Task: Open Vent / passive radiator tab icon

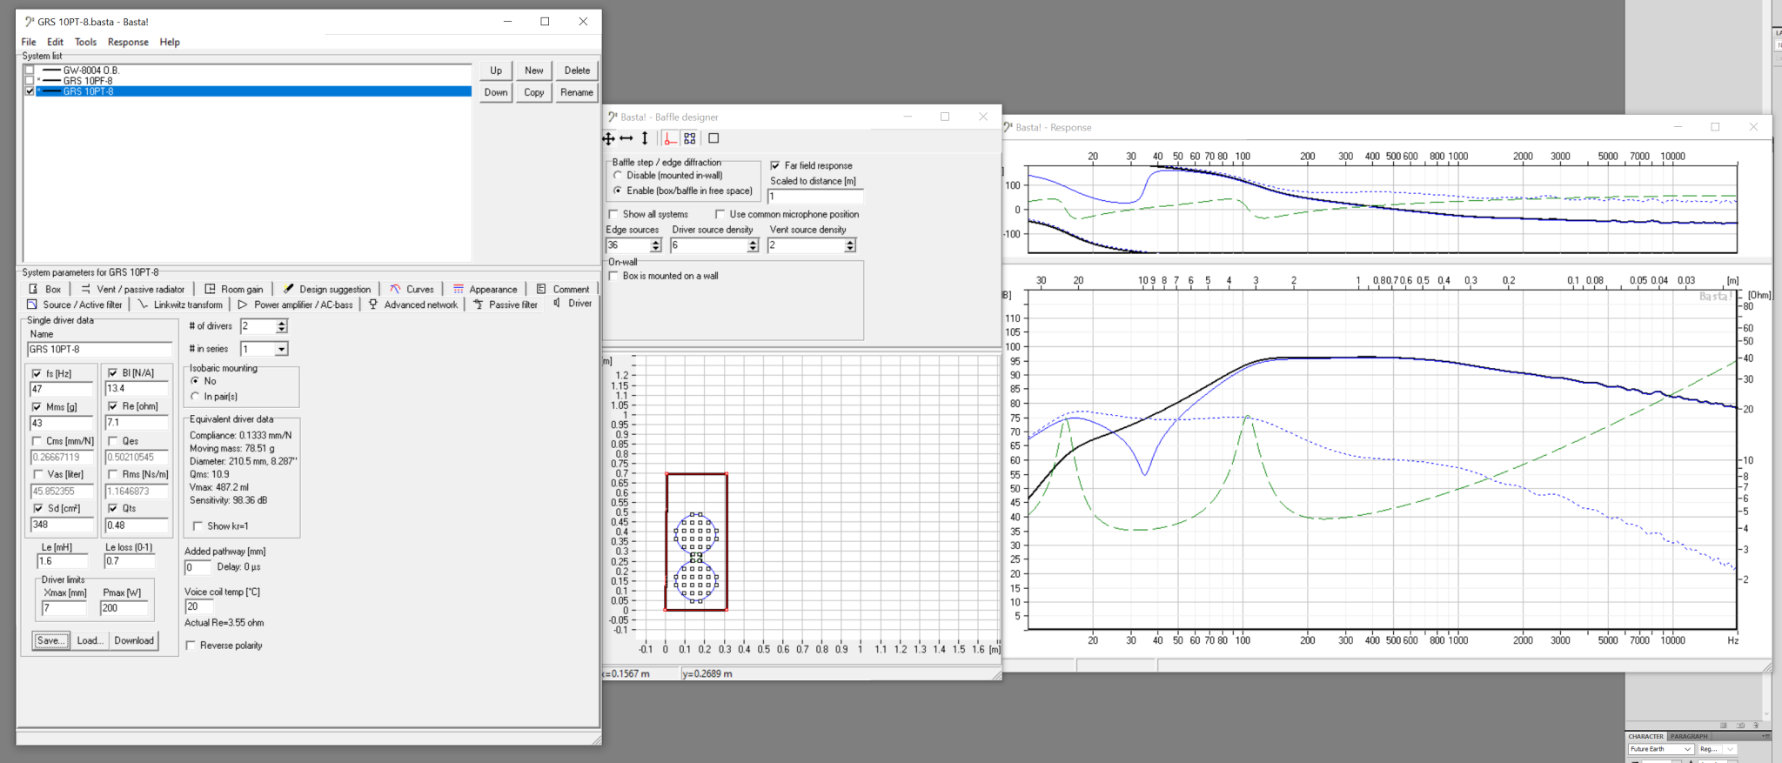Action: [85, 289]
